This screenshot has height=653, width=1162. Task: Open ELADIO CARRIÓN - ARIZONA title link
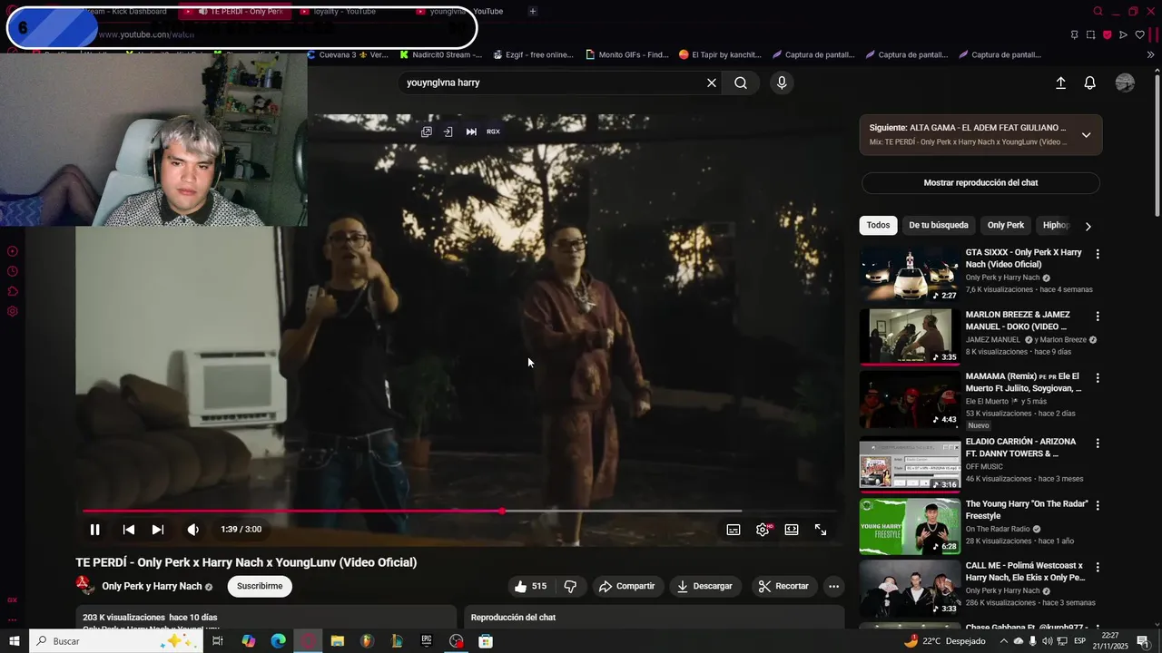[1020, 448]
